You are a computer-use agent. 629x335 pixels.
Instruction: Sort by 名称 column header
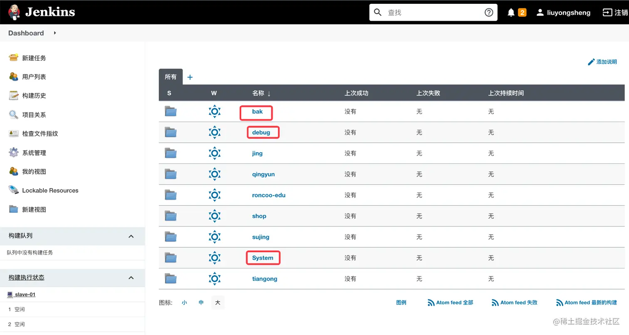coord(261,93)
